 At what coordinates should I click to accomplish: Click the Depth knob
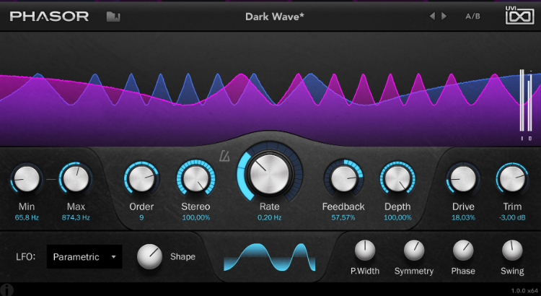click(397, 178)
